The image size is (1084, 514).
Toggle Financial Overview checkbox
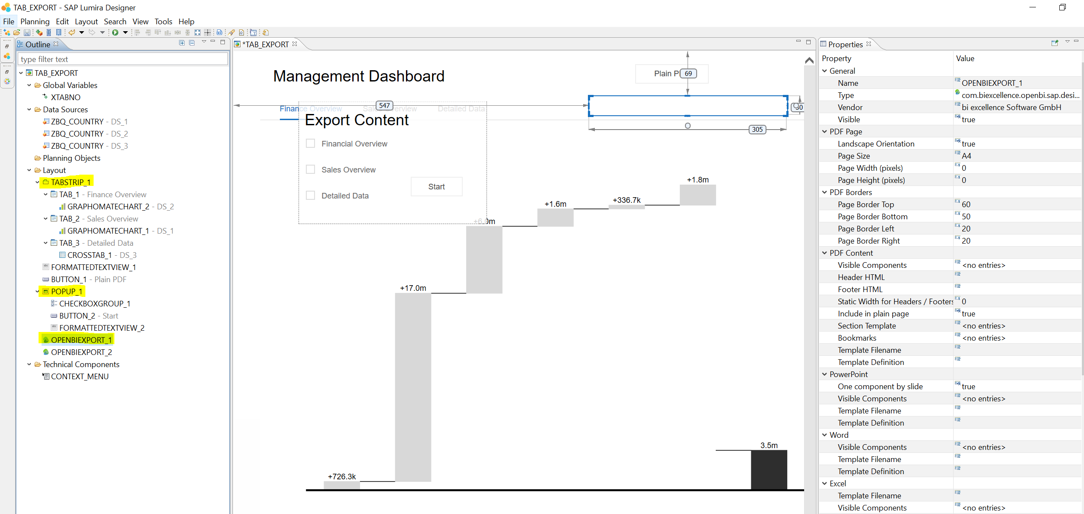[310, 143]
